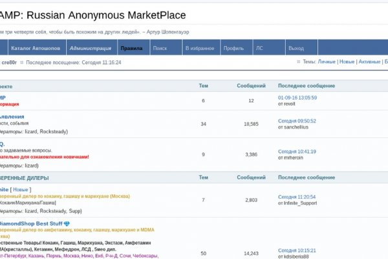Open the Поиск menu item
388x259 pixels.
pos(160,48)
